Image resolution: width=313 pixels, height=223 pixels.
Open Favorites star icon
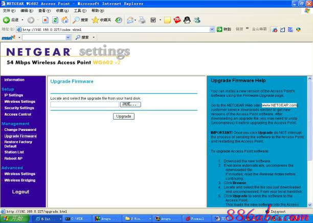[x=95, y=20]
